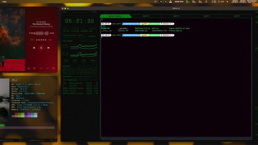
Task: Click cookies.txt in the terminal listing
Action: (123, 31)
